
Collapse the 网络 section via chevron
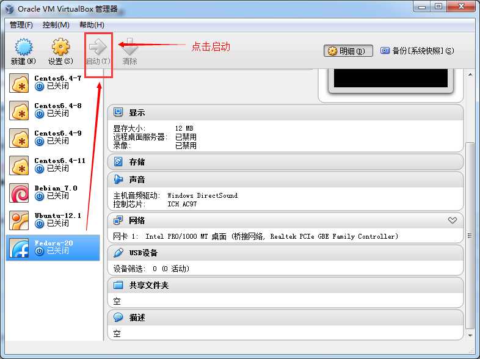tap(453, 220)
